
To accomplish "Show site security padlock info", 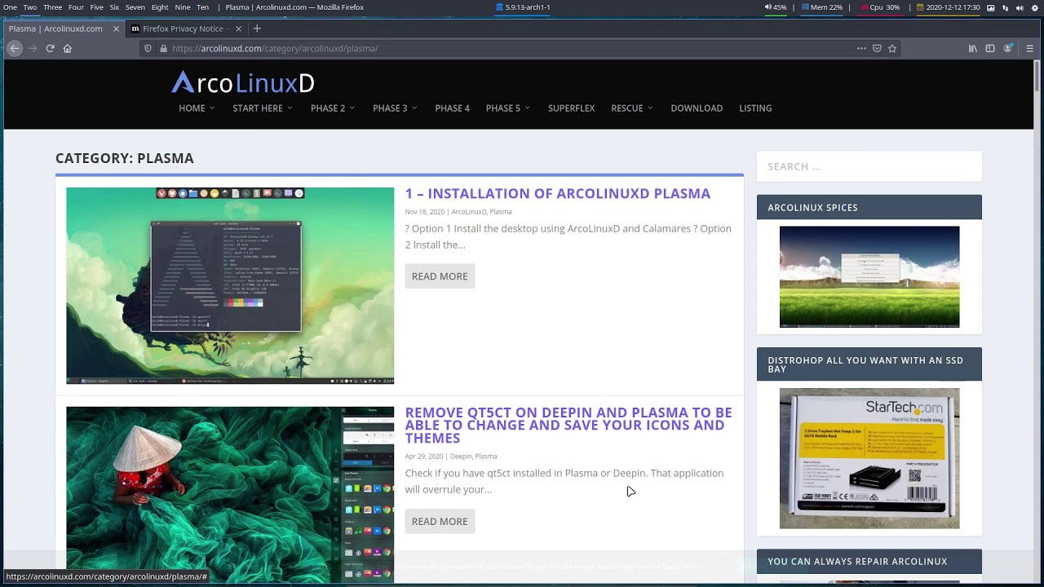I will click(163, 48).
